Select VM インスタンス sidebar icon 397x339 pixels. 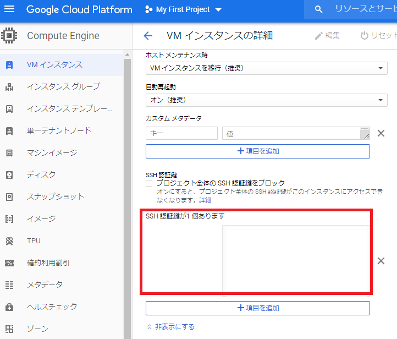tap(9, 65)
